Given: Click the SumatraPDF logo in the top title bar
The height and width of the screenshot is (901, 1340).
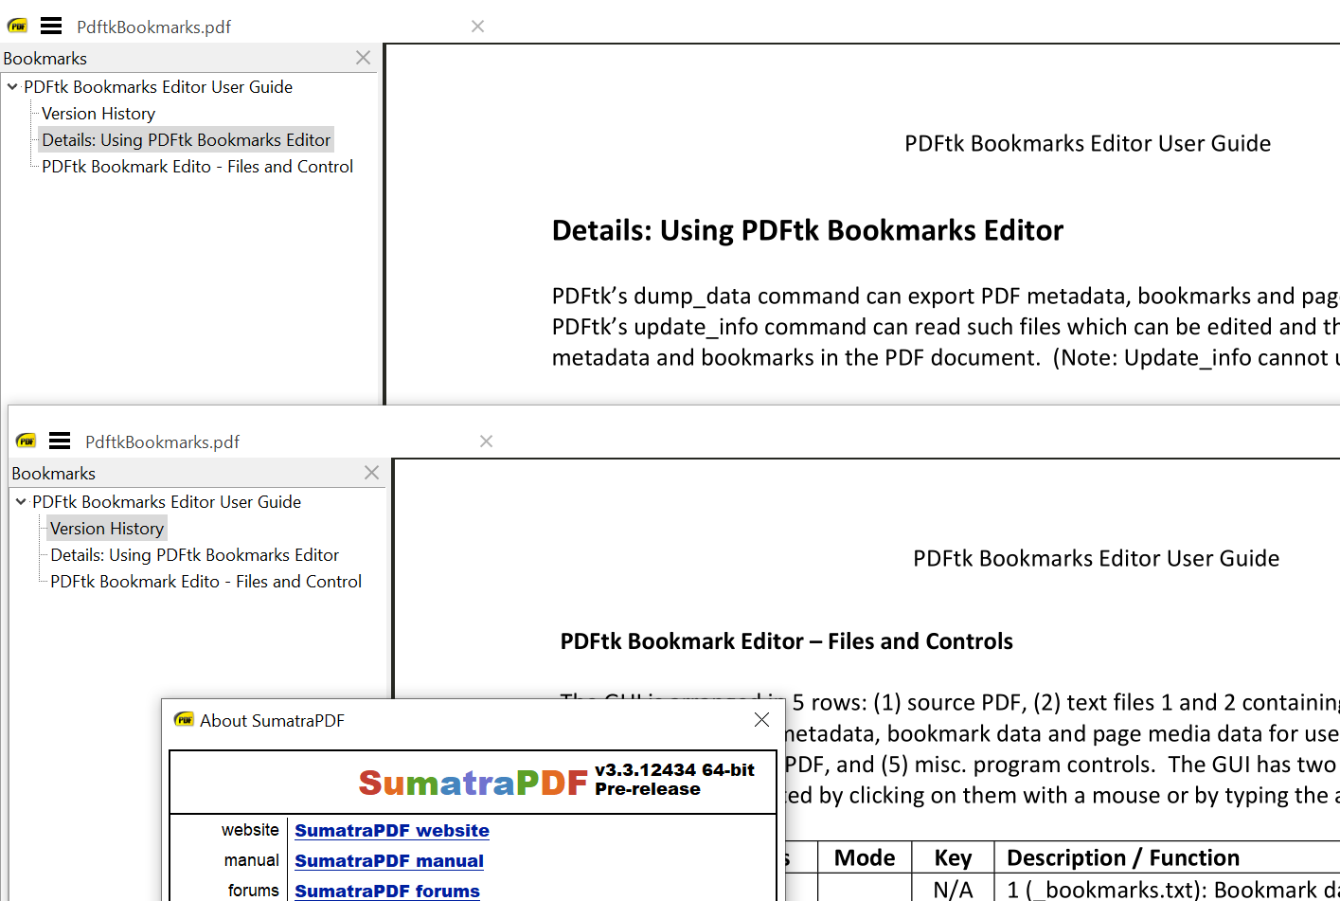Looking at the screenshot, I should tap(17, 26).
